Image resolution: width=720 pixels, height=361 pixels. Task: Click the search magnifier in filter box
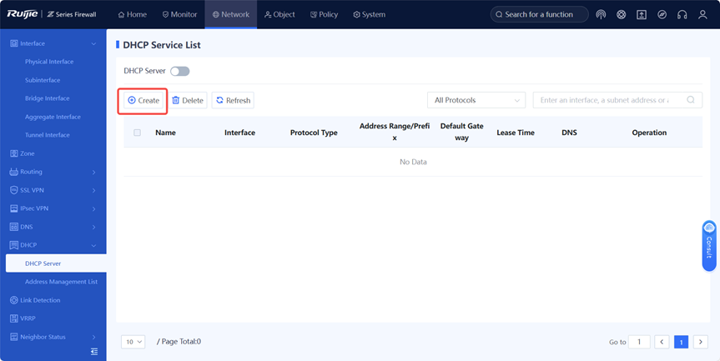[x=691, y=100]
